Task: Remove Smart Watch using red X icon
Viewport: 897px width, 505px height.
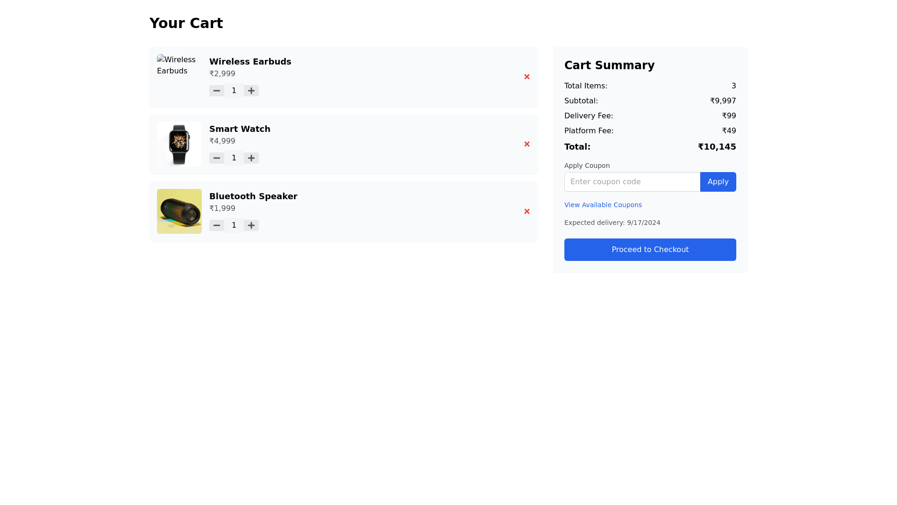Action: pyautogui.click(x=527, y=144)
